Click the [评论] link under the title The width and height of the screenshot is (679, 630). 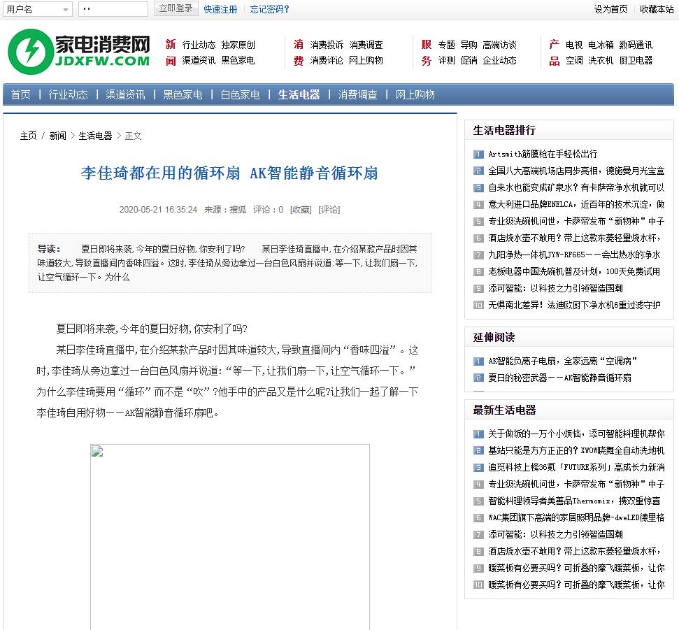click(x=329, y=210)
